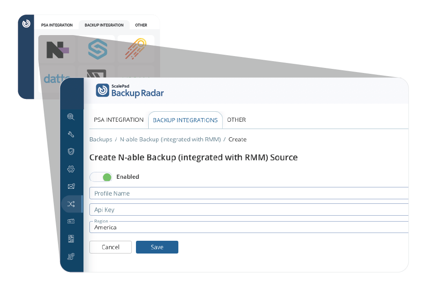The image size is (432, 290).
Task: Open the bottom scroll document sidebar icon
Action: pyautogui.click(x=71, y=256)
